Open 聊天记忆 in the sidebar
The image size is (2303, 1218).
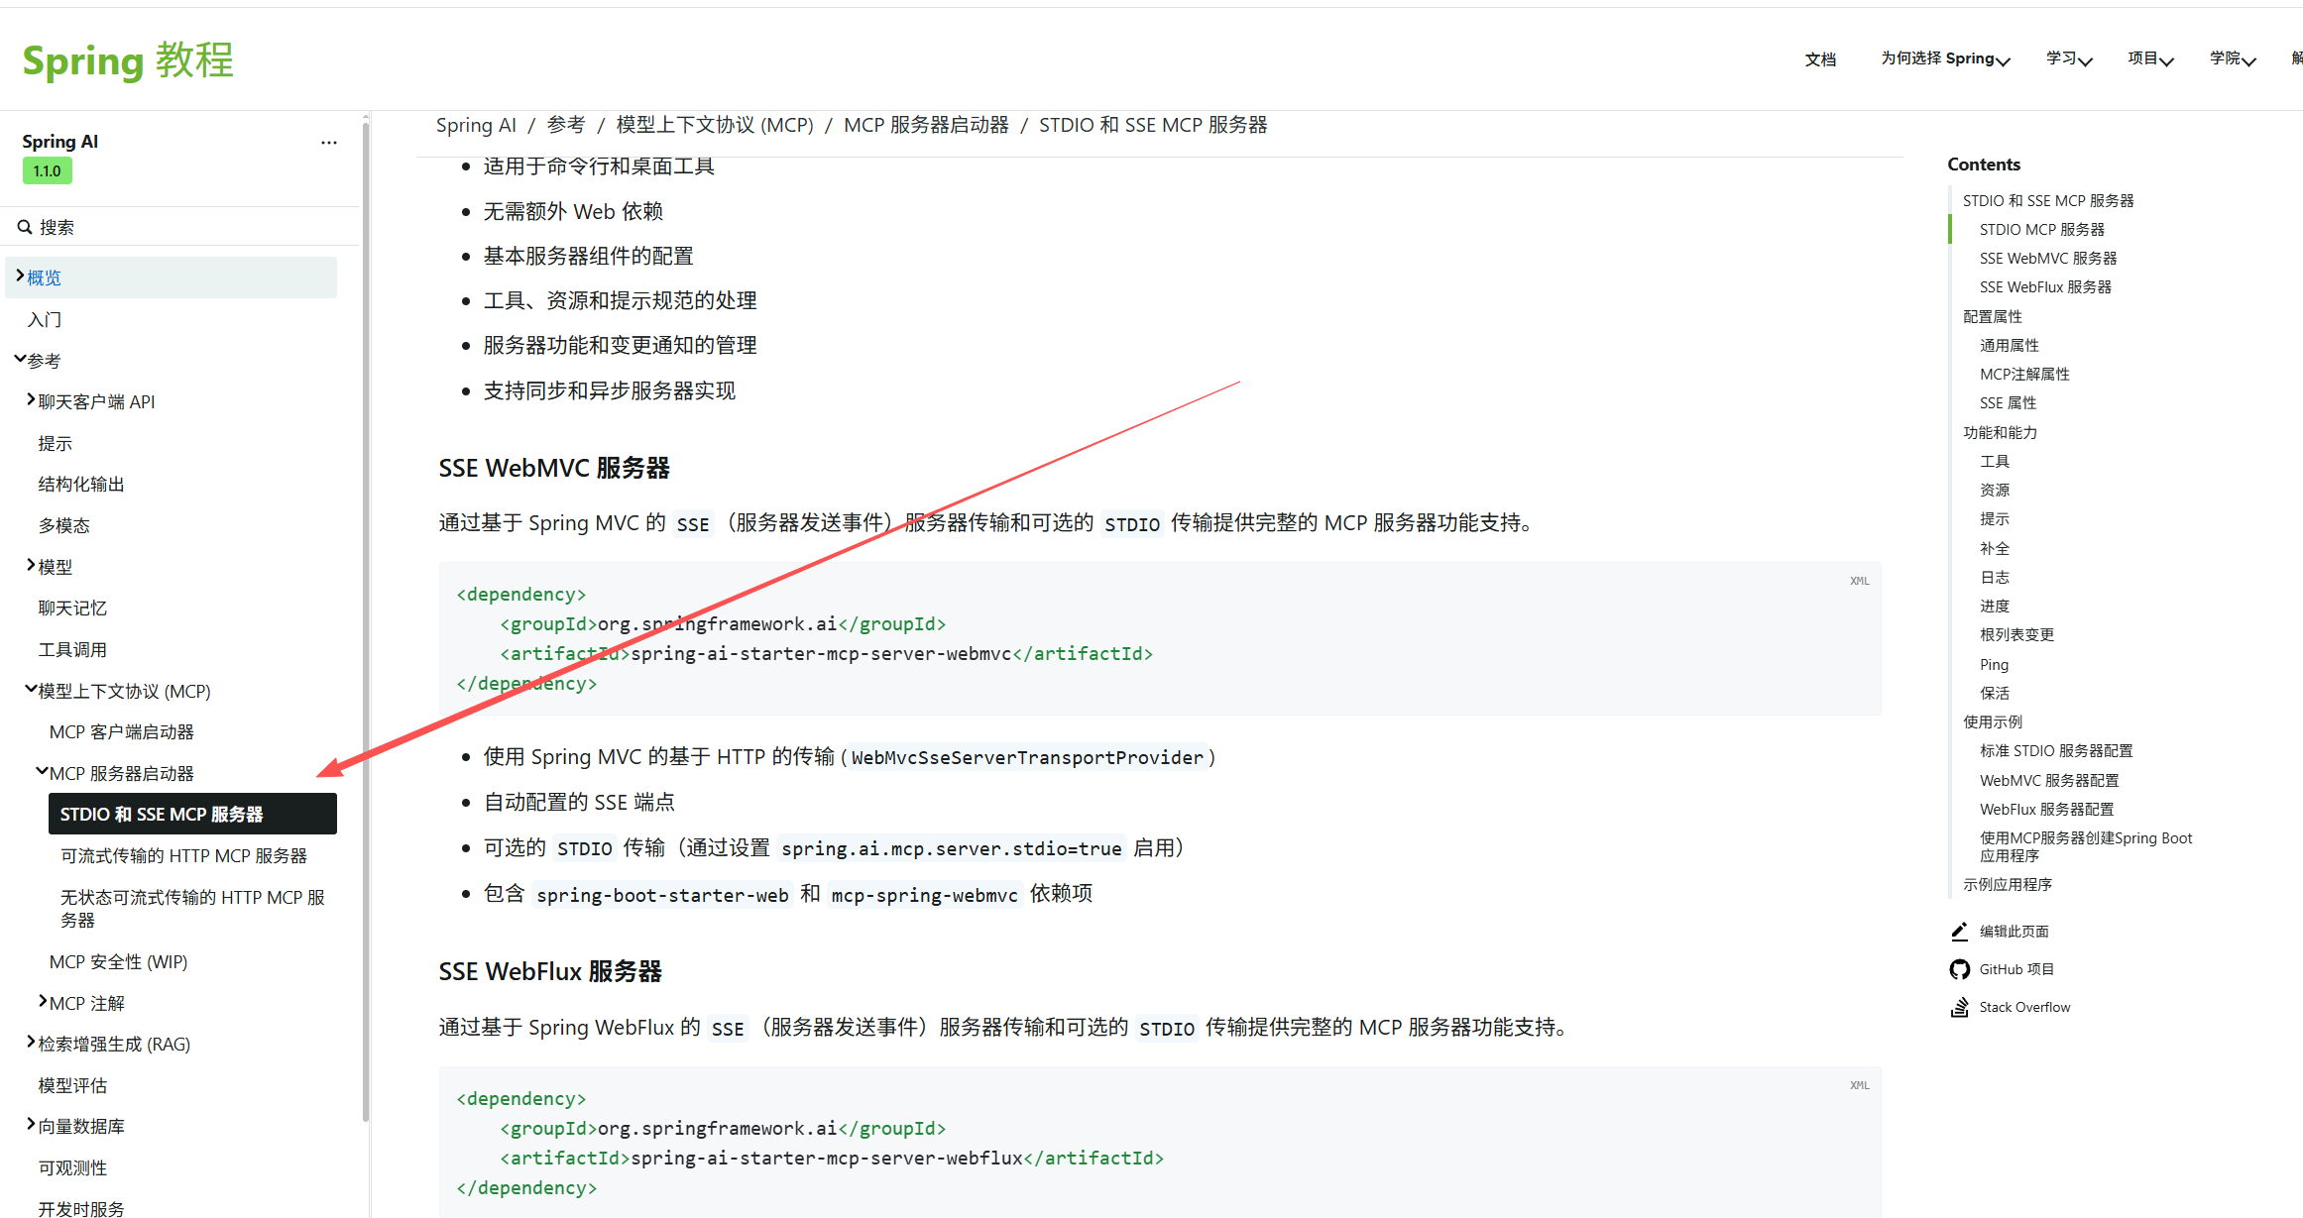tap(72, 608)
